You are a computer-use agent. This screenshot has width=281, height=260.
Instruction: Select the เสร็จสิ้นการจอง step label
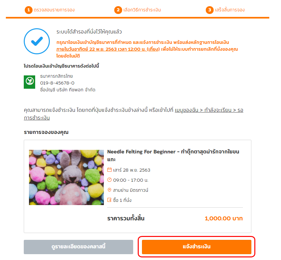[230, 10]
